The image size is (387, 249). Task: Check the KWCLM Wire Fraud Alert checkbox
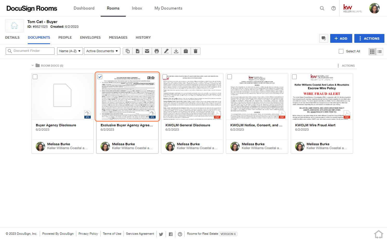click(294, 77)
